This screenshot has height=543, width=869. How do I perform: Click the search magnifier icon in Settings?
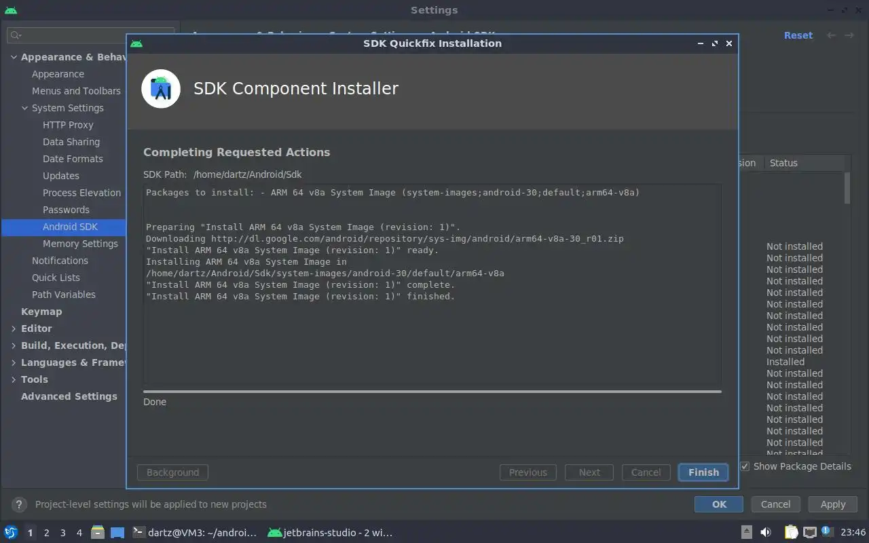(16, 35)
